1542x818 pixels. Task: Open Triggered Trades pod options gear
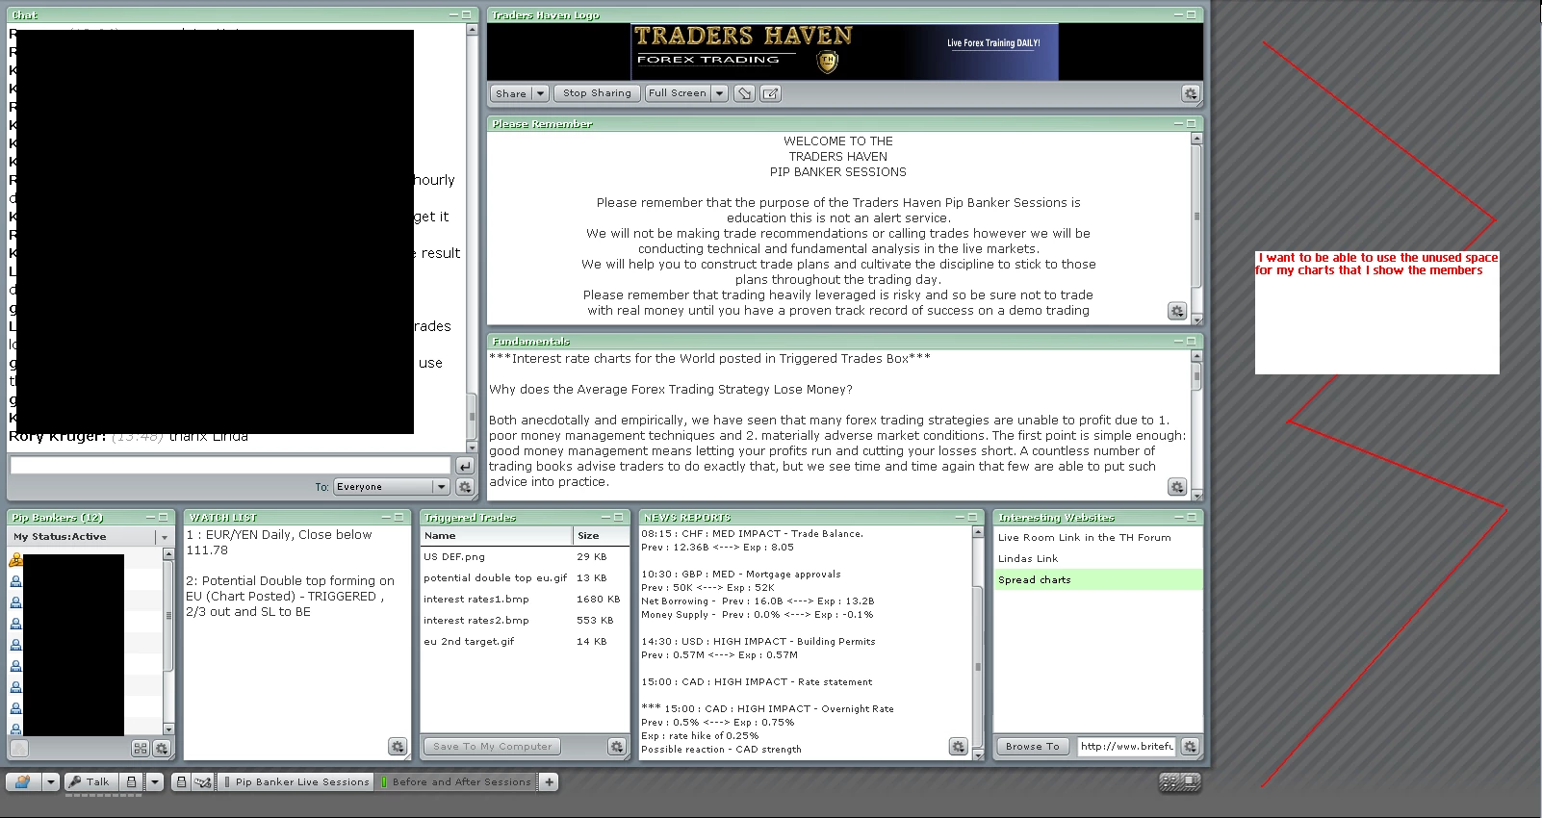(617, 746)
